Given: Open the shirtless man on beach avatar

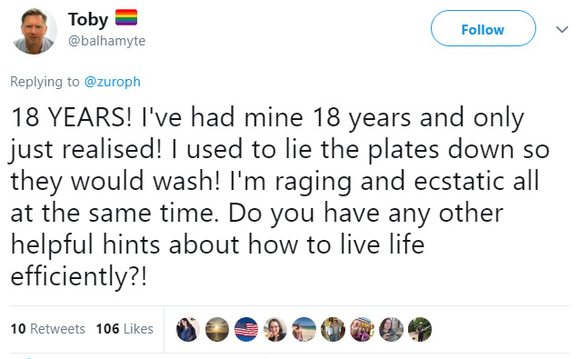Looking at the screenshot, I should [304, 329].
